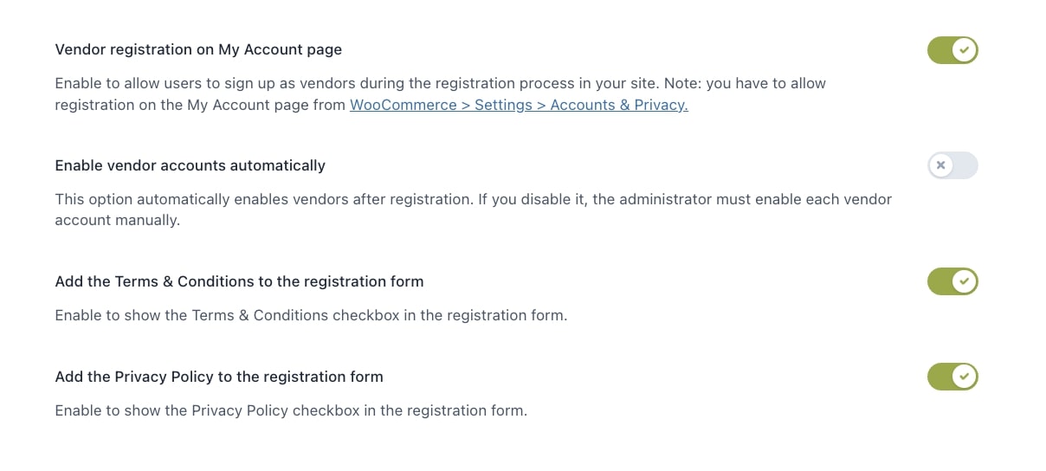Screen dimensions: 1046x471
Task: Click the X knob on vendor accounts toggle
Action: [x=940, y=165]
